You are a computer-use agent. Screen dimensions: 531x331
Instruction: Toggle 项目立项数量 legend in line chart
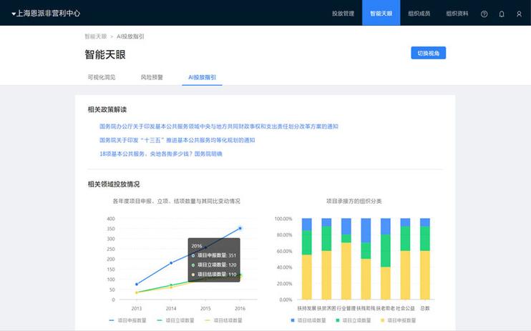point(174,320)
